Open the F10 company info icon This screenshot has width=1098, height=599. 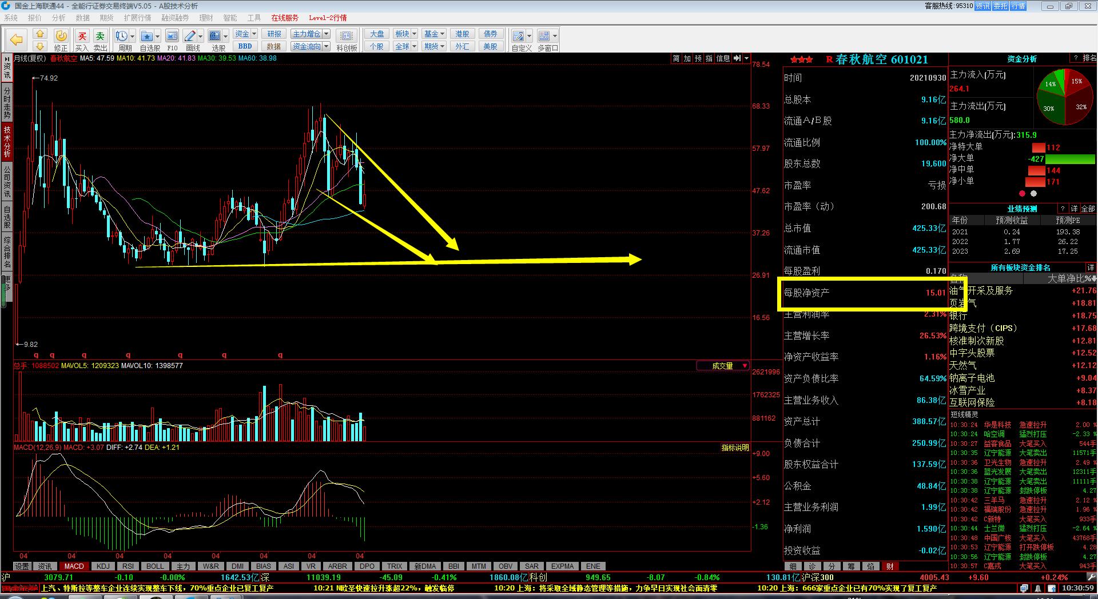[x=172, y=37]
